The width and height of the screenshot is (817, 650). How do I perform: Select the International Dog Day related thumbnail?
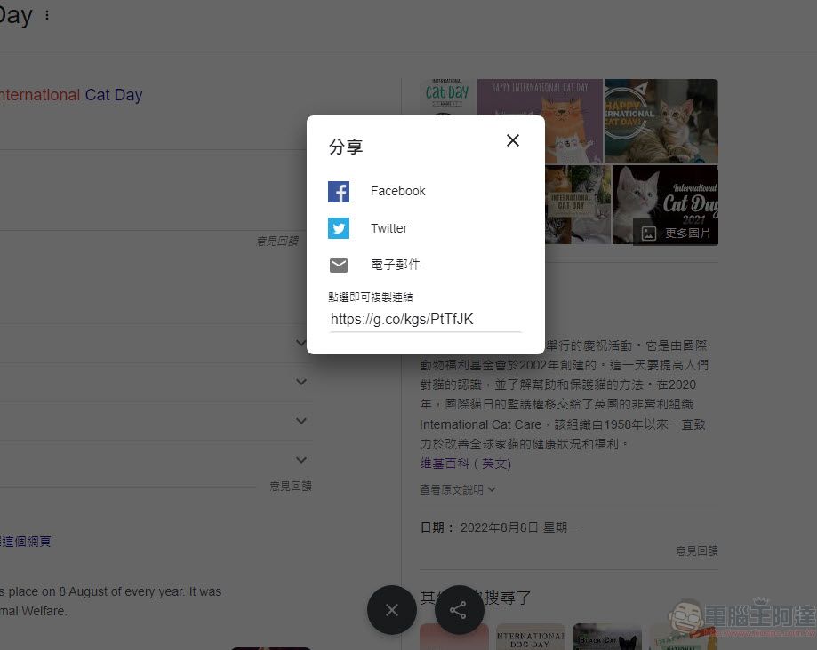tap(530, 637)
